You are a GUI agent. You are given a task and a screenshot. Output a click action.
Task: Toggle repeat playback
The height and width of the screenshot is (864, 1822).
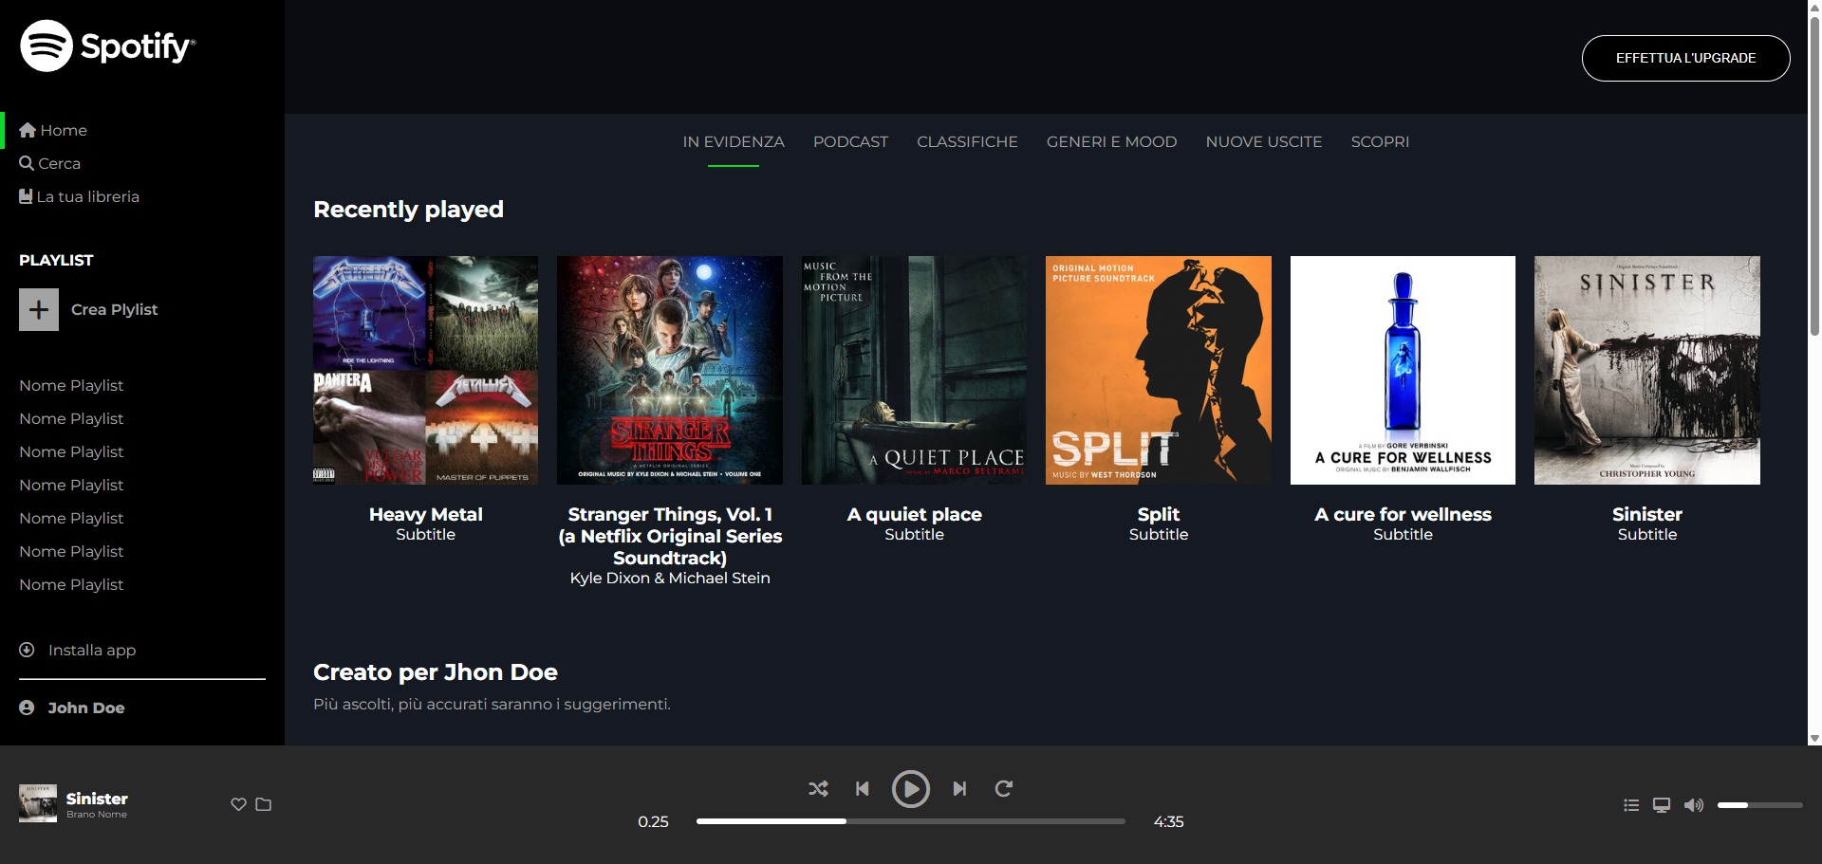coord(1003,788)
